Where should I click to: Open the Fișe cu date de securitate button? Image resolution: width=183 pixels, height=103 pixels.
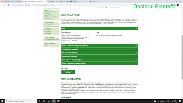pos(68,72)
